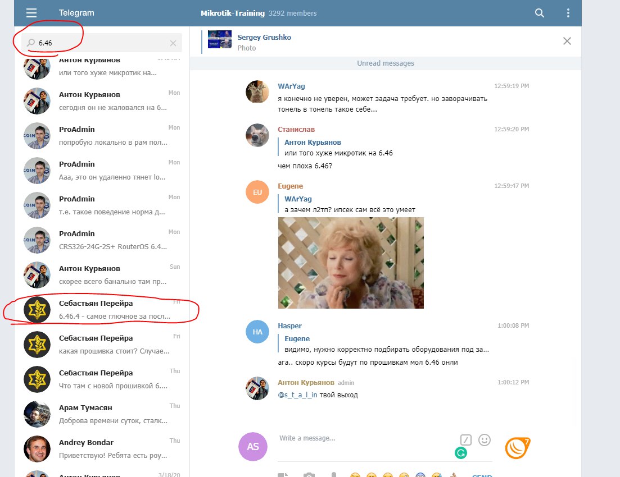The height and width of the screenshot is (477, 620).
Task: Click timestamp 12:59:47 PM on Eugene's message
Action: click(x=512, y=186)
